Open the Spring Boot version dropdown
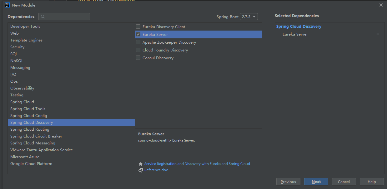The image size is (387, 189). point(249,17)
